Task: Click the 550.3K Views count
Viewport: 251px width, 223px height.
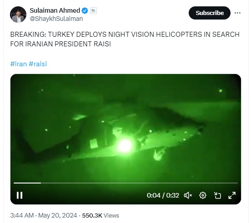Action: 100,215
